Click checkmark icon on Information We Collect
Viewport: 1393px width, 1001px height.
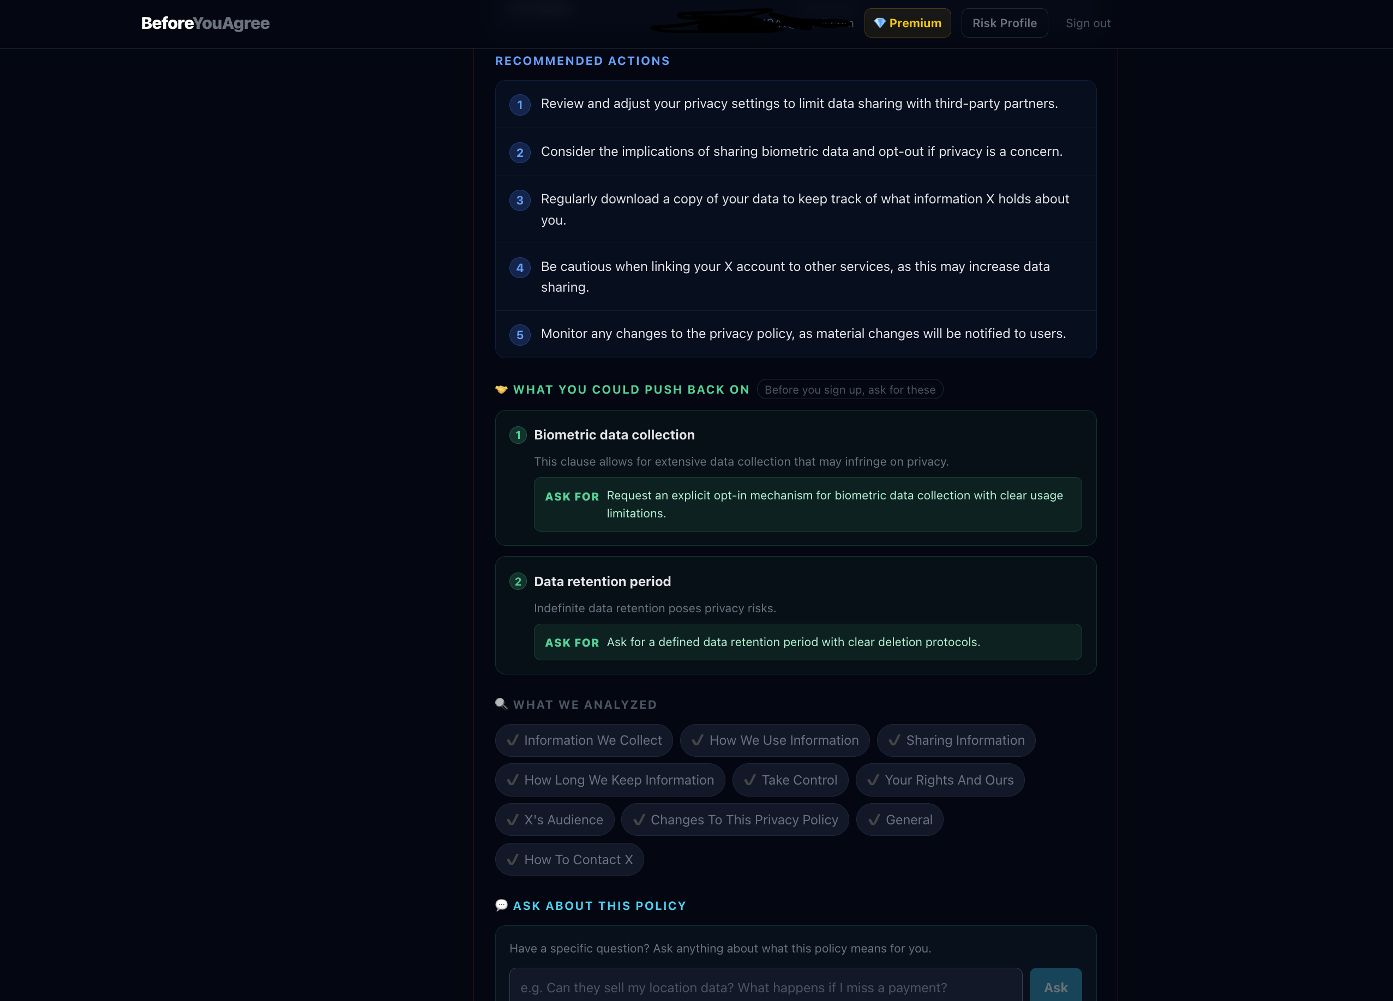point(512,740)
